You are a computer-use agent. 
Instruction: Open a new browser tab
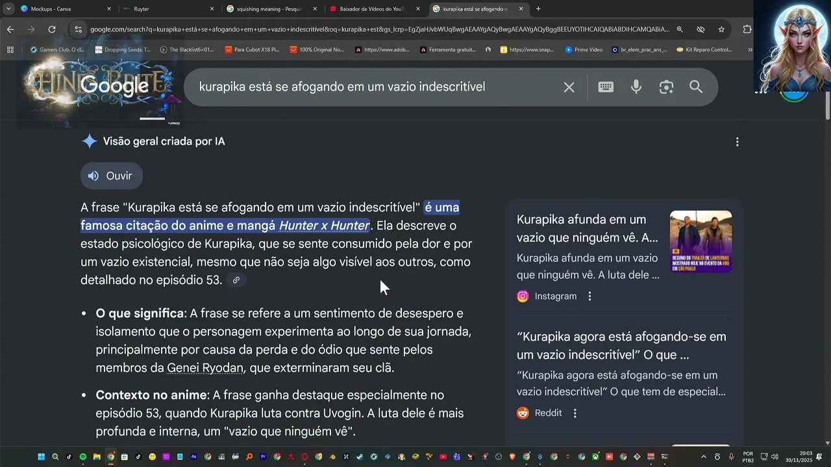point(538,9)
